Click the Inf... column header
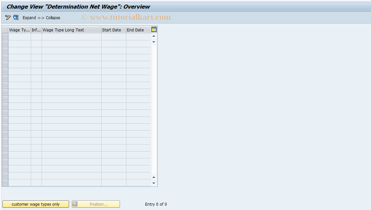 [x=36, y=30]
